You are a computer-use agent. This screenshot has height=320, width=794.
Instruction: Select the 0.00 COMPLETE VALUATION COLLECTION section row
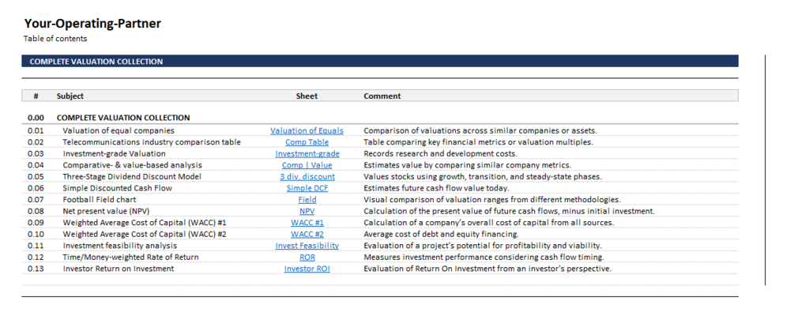pyautogui.click(x=380, y=118)
